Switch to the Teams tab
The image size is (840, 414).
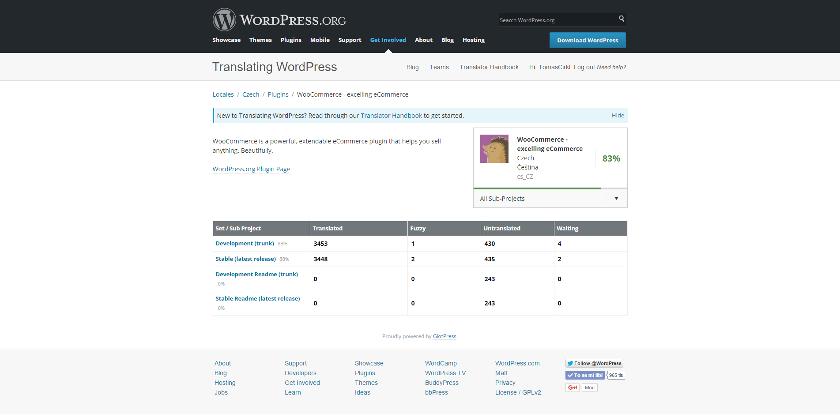[439, 67]
